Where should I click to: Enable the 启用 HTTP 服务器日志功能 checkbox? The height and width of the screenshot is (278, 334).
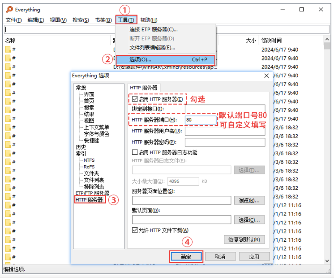[x=135, y=152]
